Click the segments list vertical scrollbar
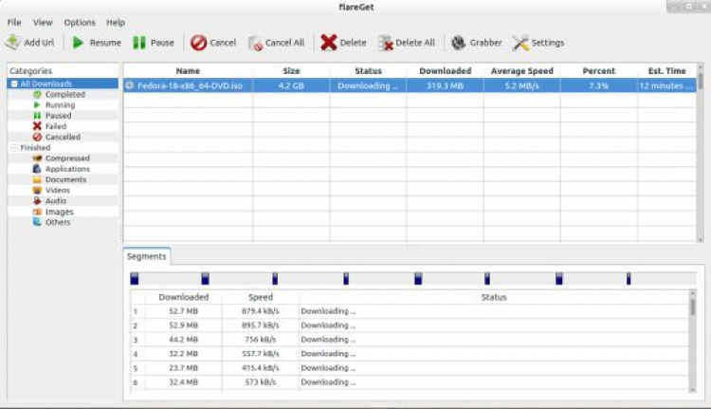The width and height of the screenshot is (711, 409). [x=692, y=308]
